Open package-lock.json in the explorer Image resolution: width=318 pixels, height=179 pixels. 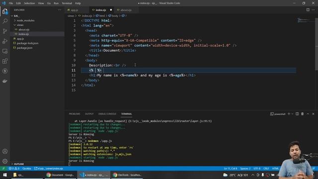pyautogui.click(x=27, y=43)
